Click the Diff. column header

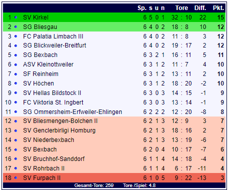200,8
